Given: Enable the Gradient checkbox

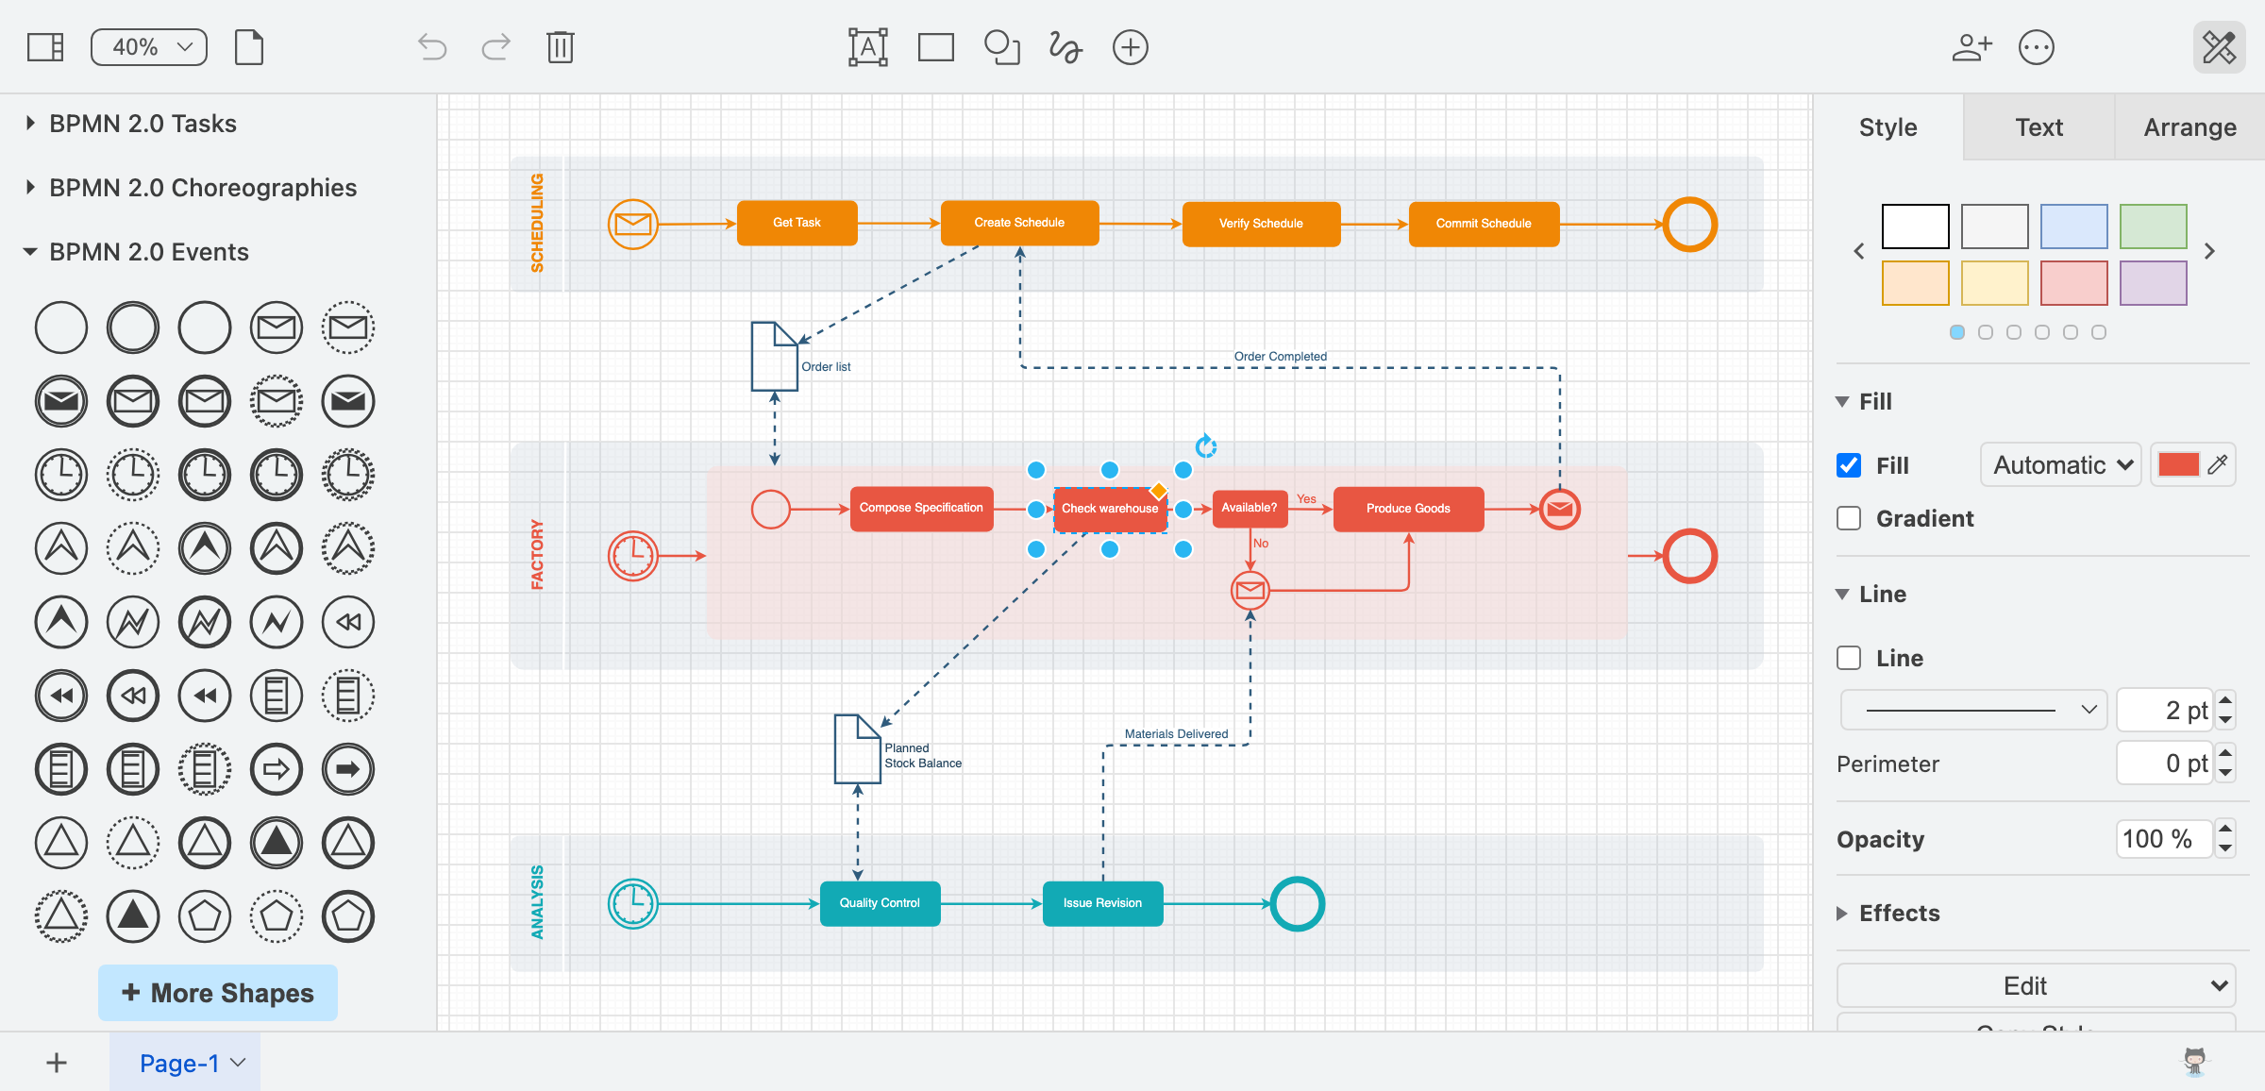Looking at the screenshot, I should (x=1849, y=518).
